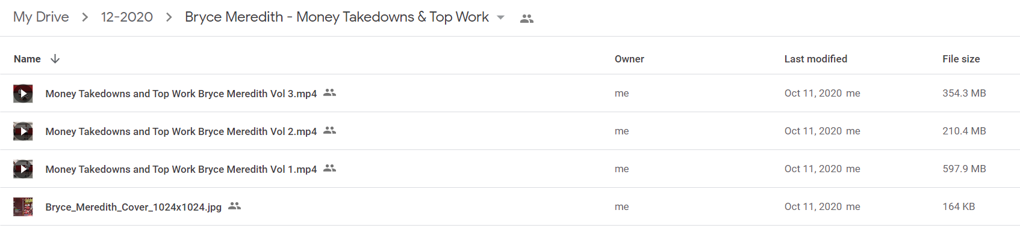Reverse sort direction using the Name arrow
This screenshot has height=240, width=1020.
[x=55, y=59]
